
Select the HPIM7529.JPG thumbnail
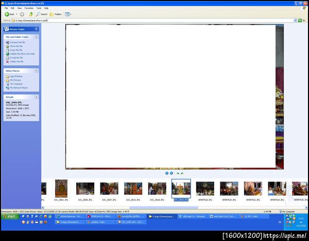pos(229,189)
